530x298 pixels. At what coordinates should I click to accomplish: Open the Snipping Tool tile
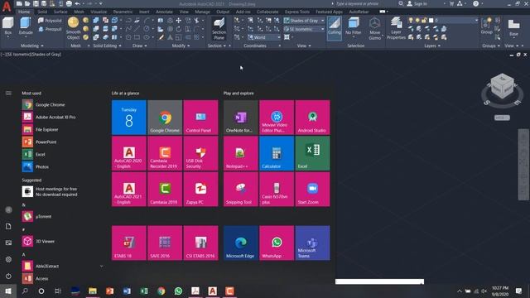point(241,190)
